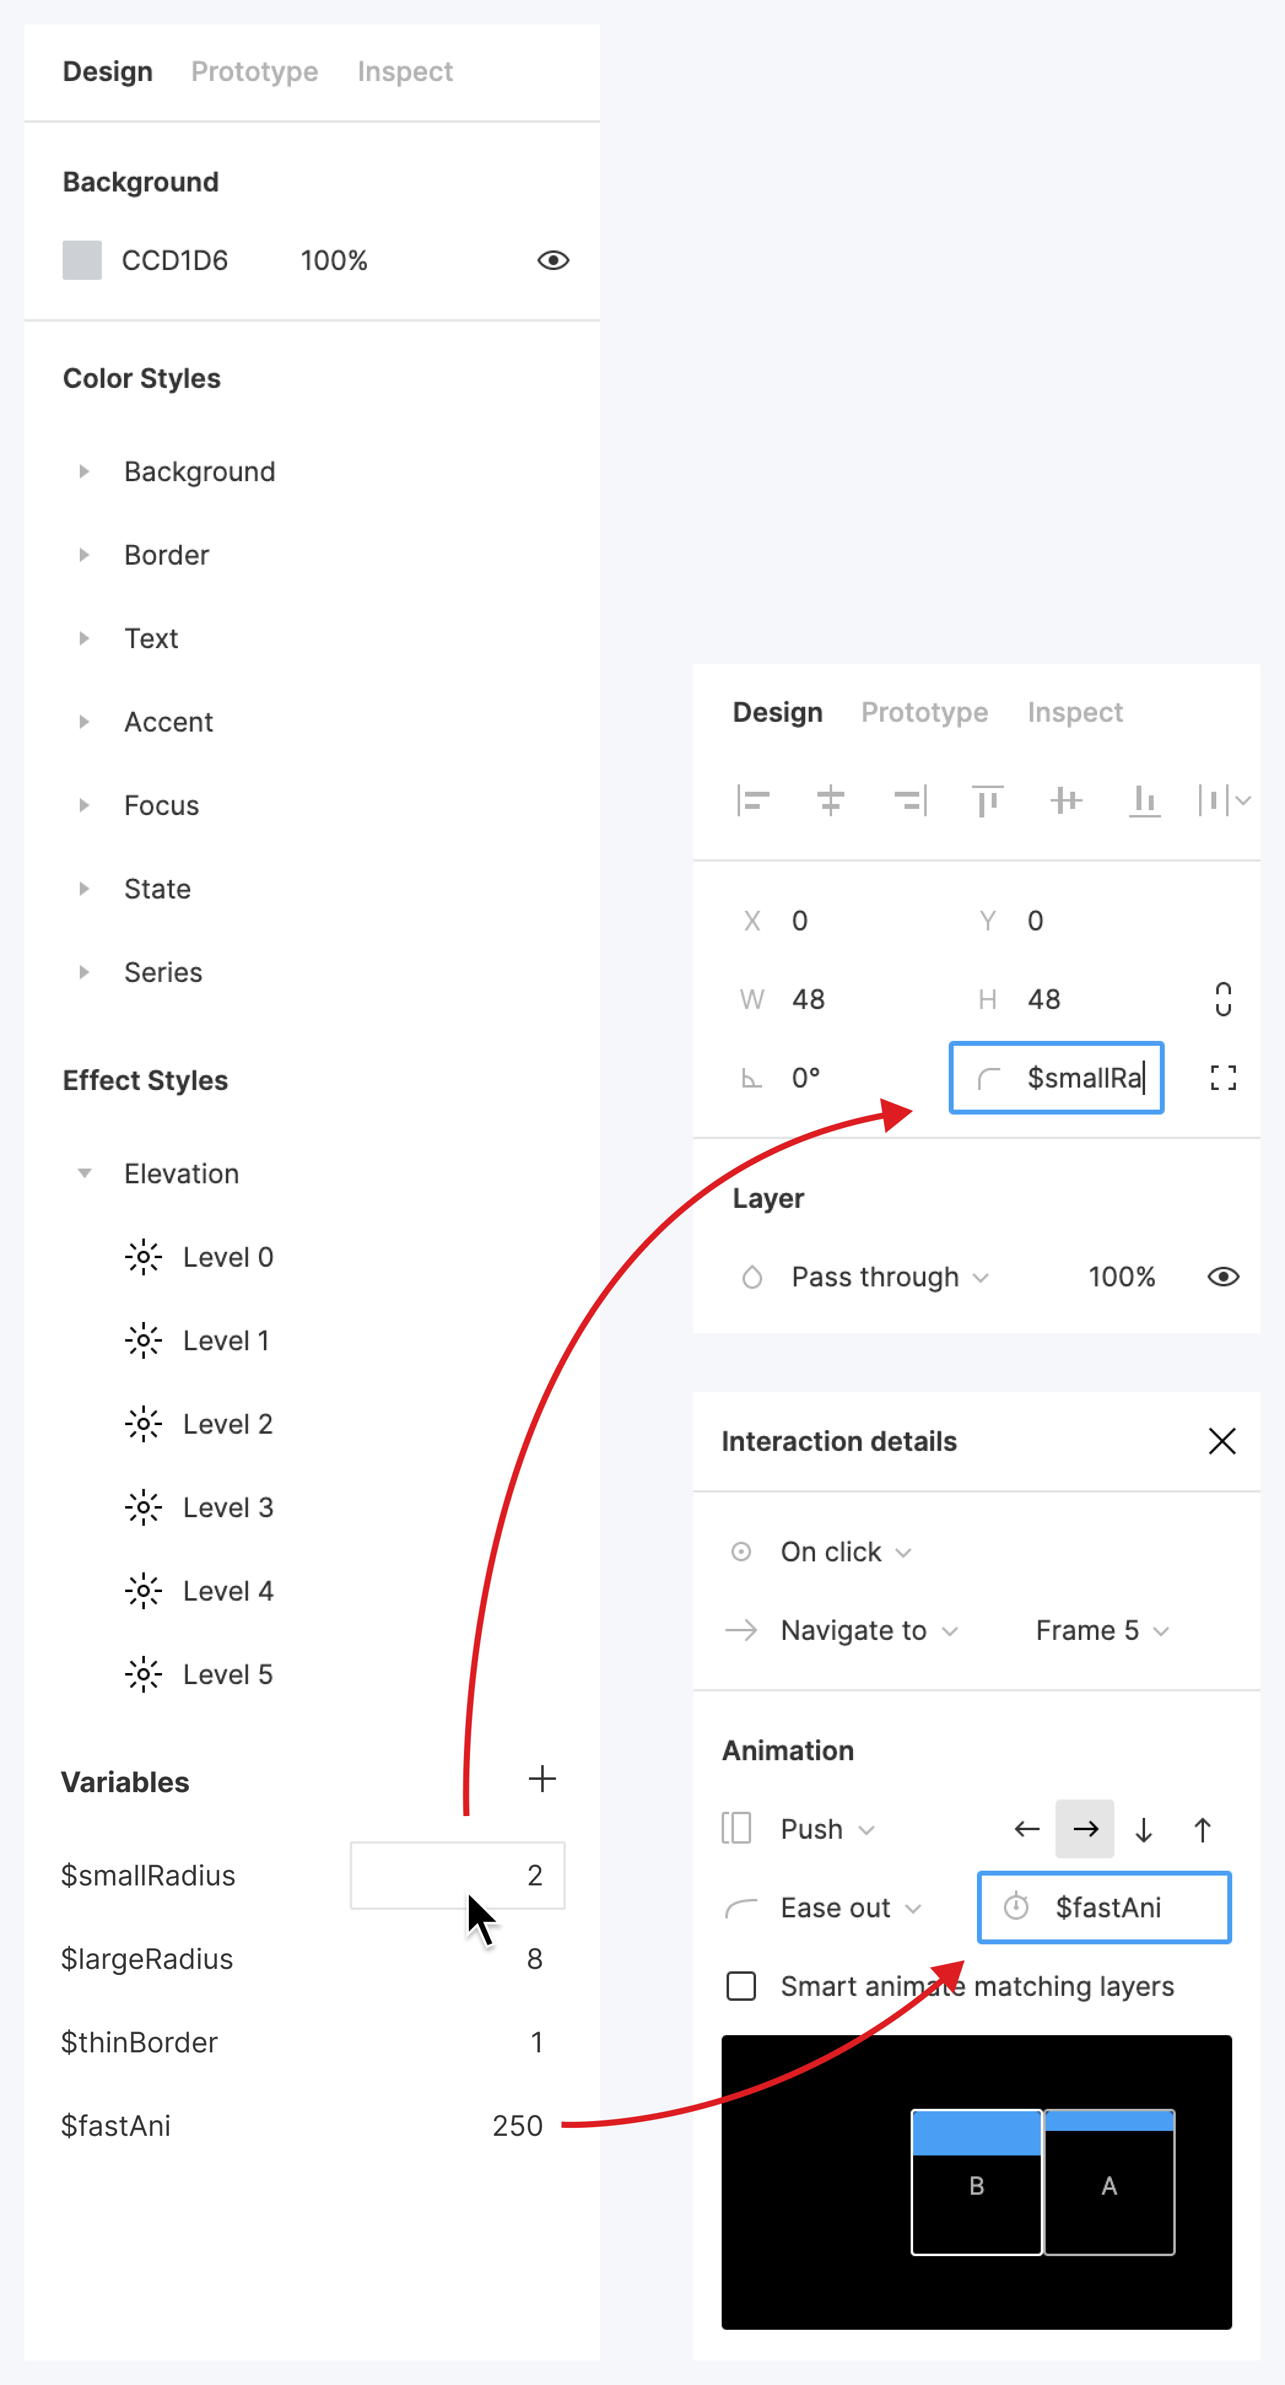Select the right direction arrow for Push animation
This screenshot has width=1285, height=2385.
pyautogui.click(x=1085, y=1828)
